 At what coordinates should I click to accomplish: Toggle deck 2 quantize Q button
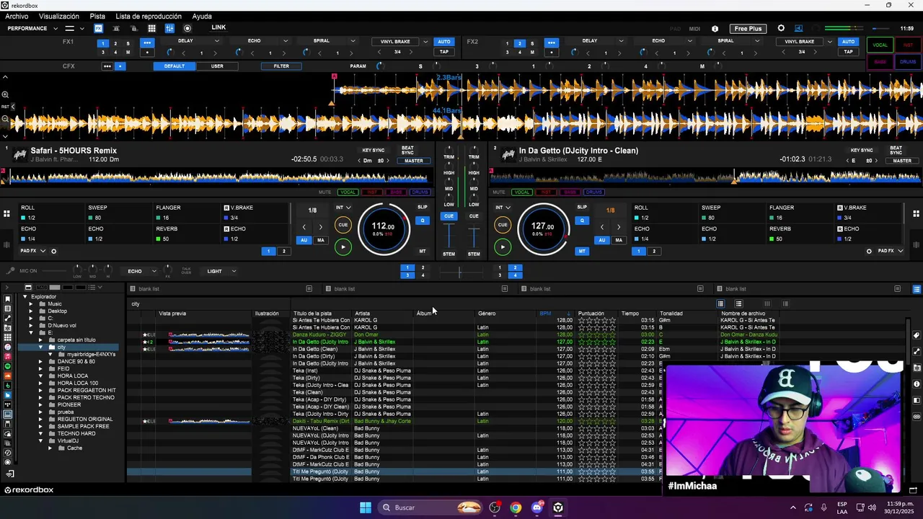coord(582,221)
